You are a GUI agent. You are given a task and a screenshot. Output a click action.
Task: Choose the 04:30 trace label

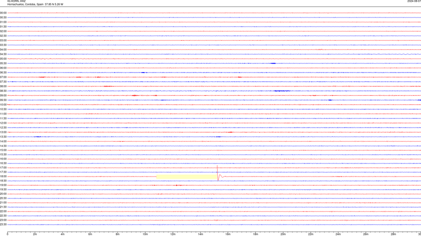tap(3, 54)
